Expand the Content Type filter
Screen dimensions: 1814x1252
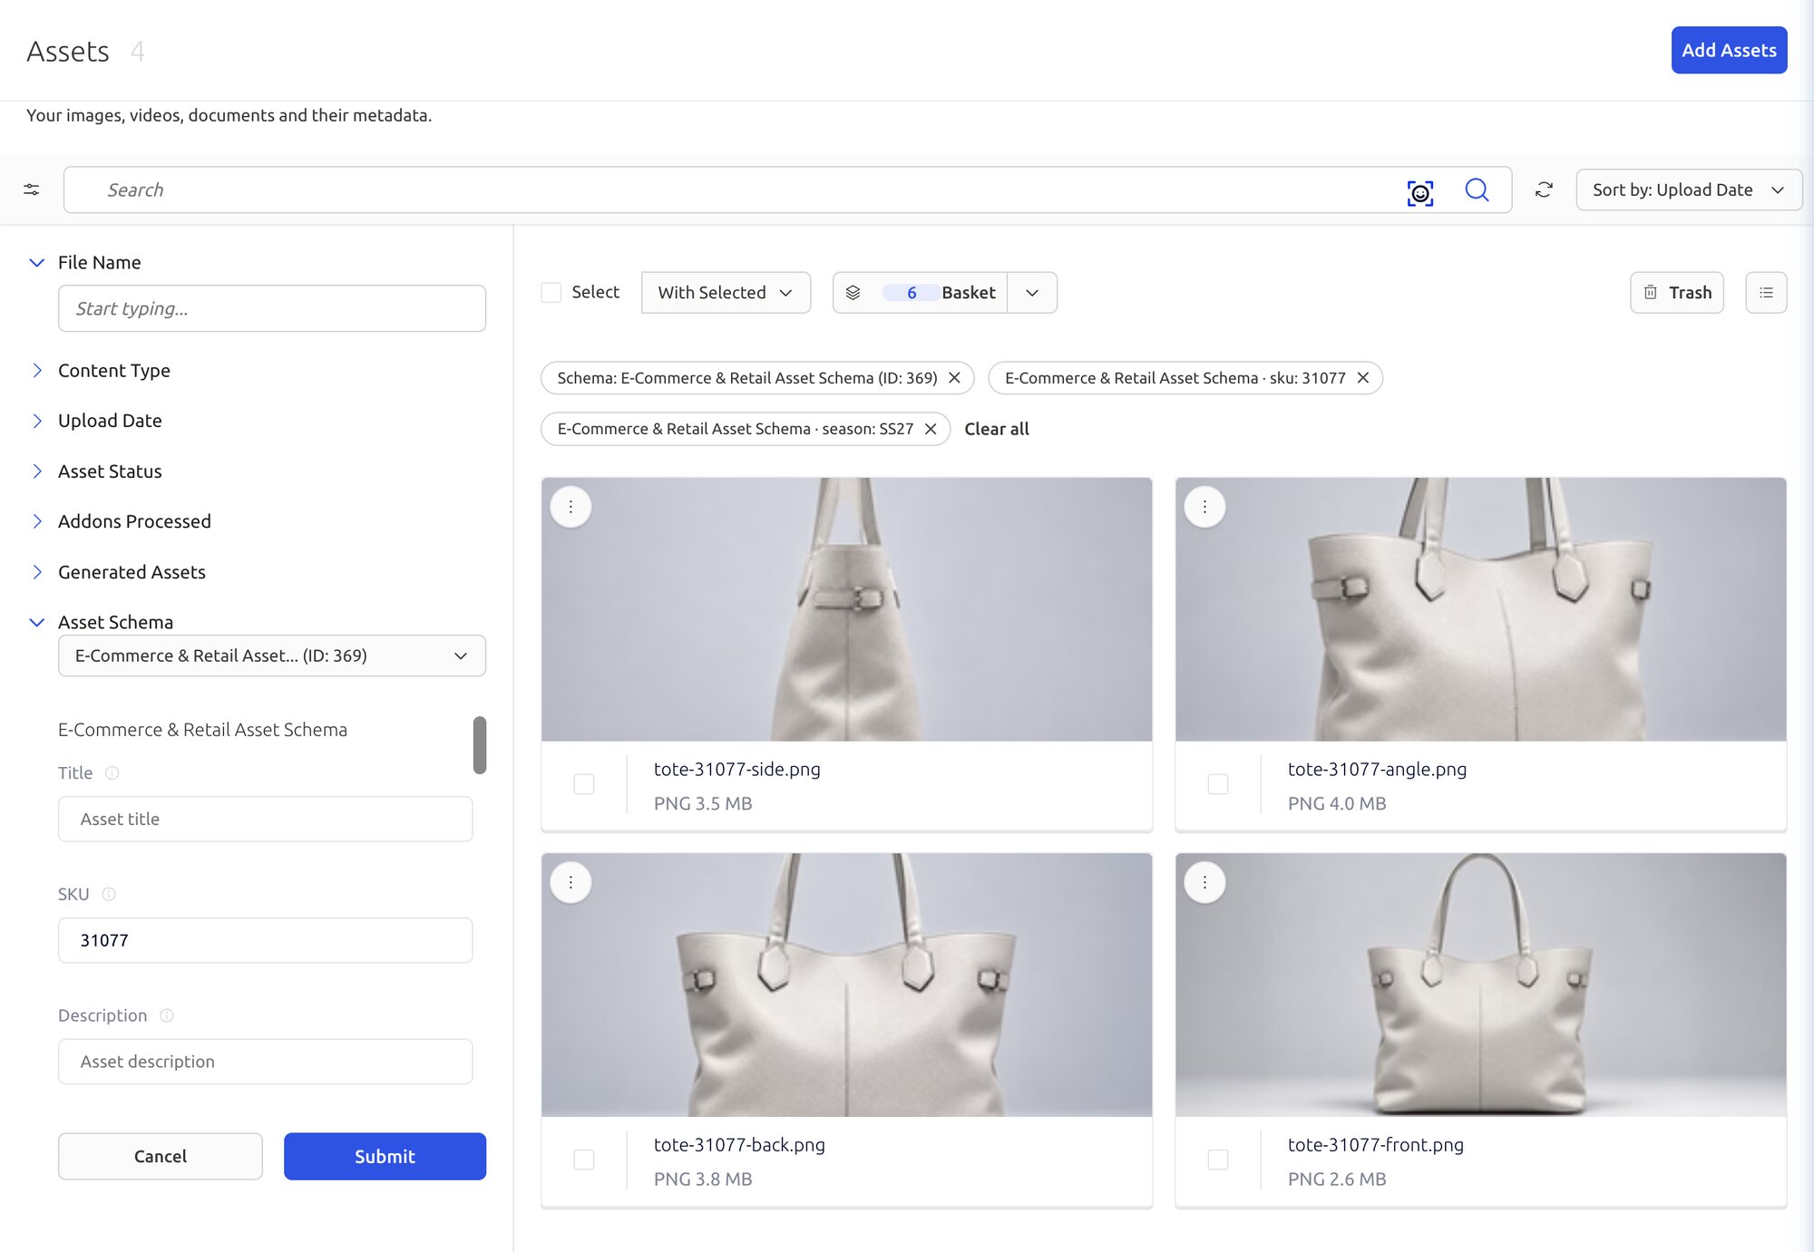point(37,371)
